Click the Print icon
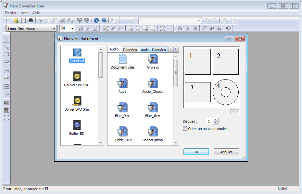 [x=31, y=20]
